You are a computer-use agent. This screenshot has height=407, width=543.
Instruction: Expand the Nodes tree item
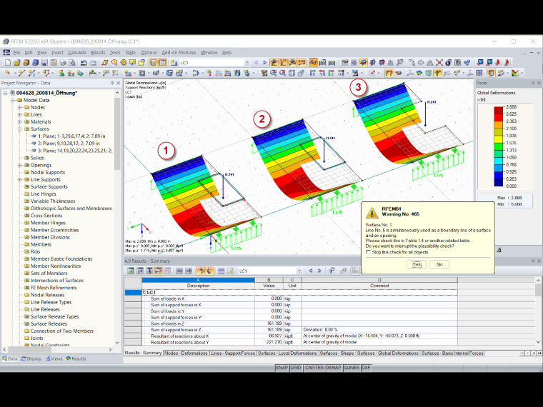coord(20,107)
